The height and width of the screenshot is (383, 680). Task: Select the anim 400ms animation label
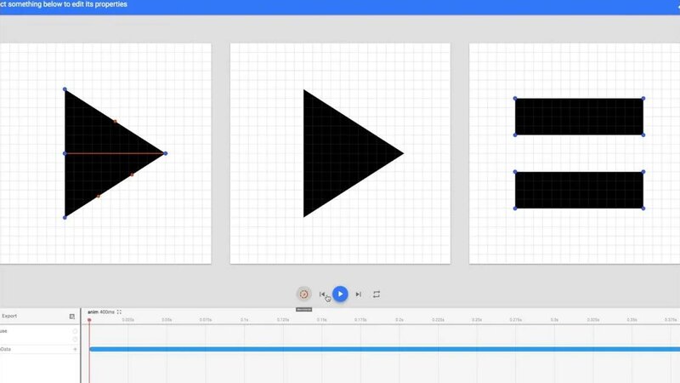click(100, 312)
